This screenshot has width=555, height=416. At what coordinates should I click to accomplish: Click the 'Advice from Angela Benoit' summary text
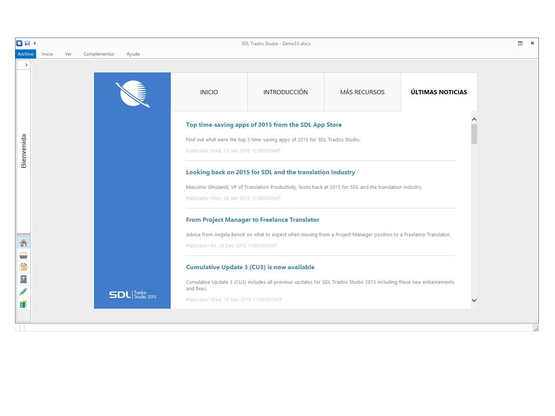point(318,235)
